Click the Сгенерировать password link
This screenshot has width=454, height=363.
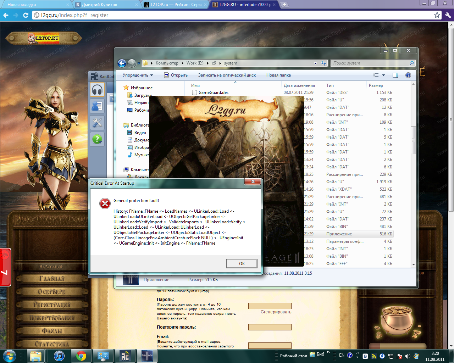[x=276, y=312]
